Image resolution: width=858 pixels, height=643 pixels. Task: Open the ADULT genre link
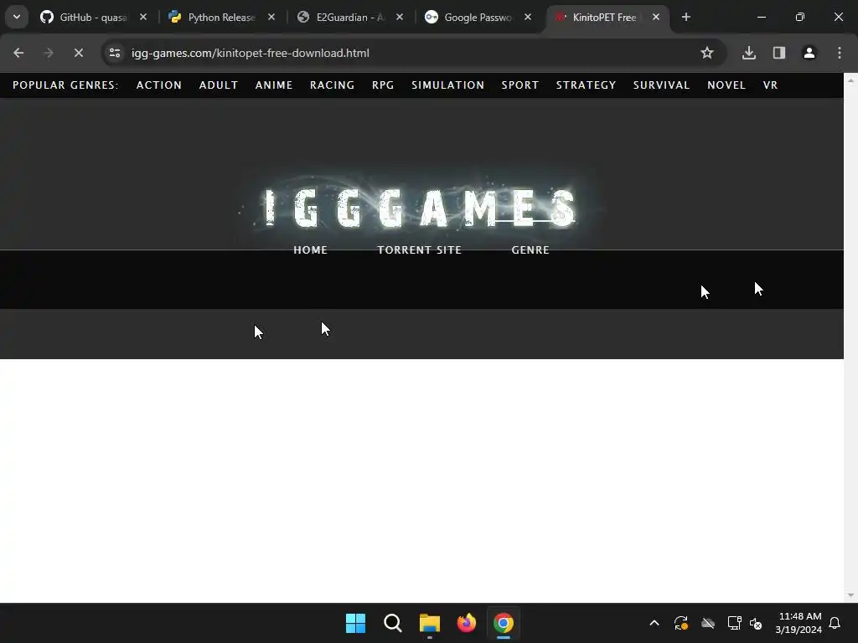point(219,85)
